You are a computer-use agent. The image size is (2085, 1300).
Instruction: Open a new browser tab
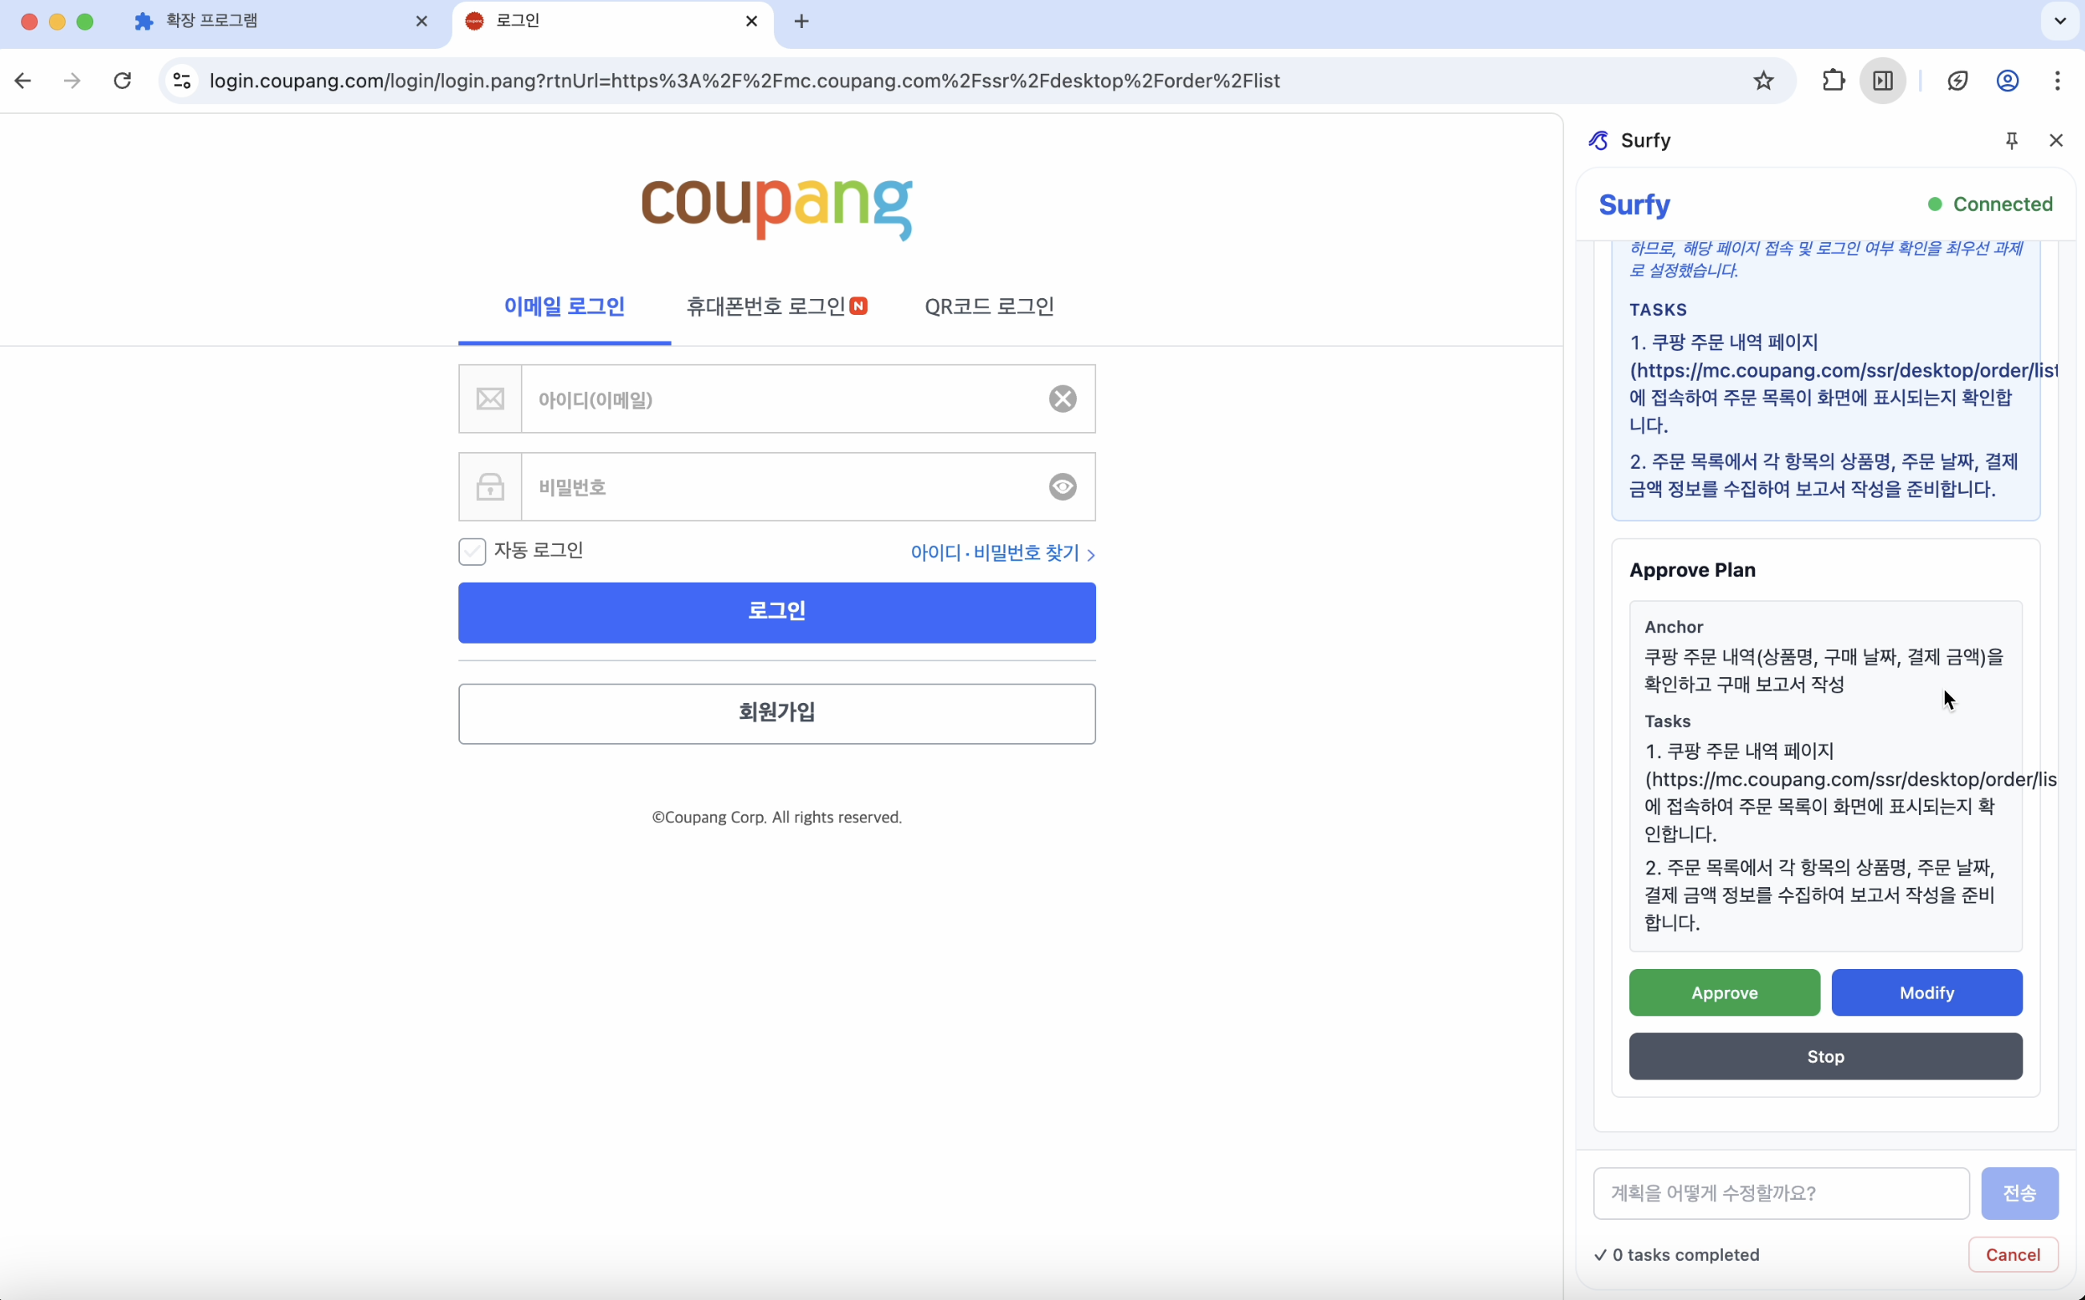(801, 22)
